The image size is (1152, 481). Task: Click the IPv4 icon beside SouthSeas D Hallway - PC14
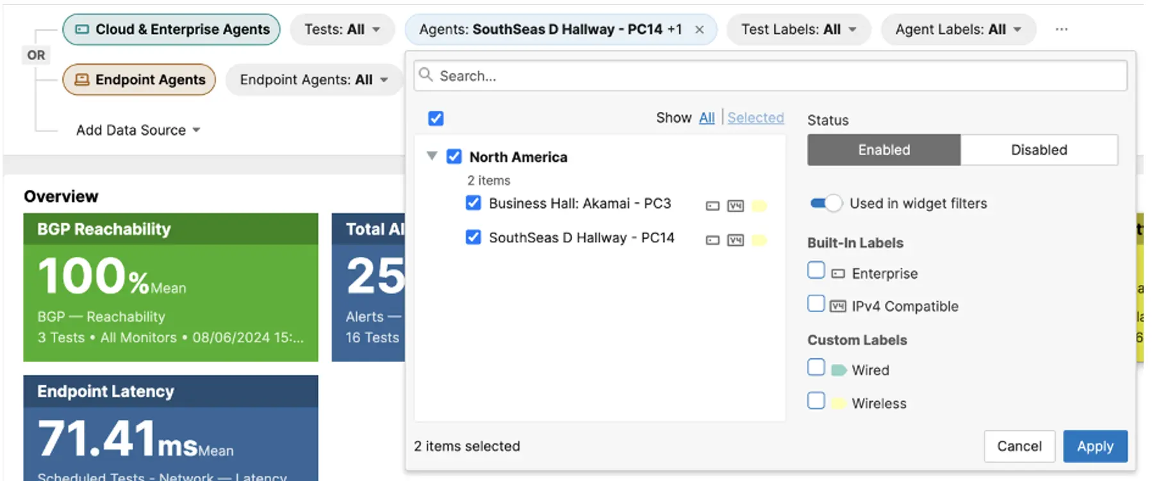735,240
